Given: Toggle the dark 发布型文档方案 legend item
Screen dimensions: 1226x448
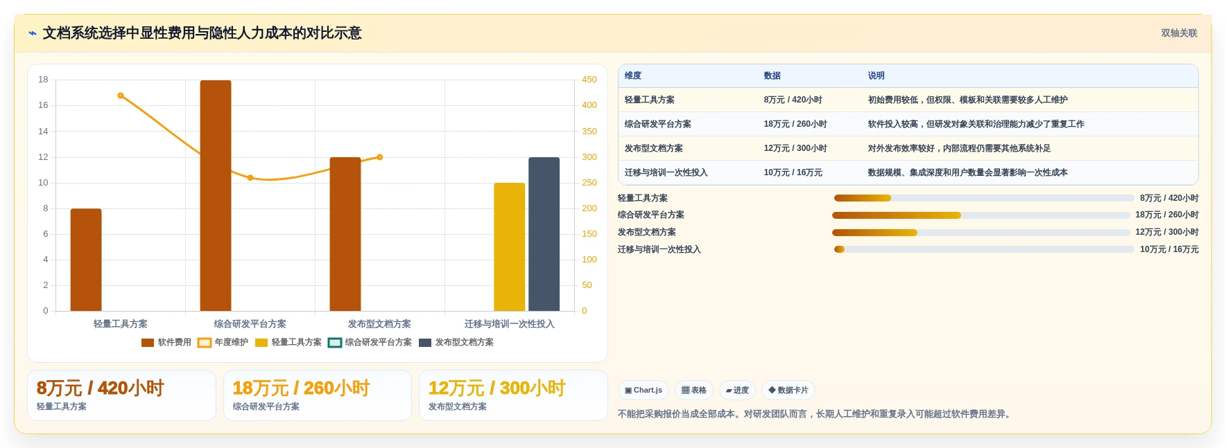Looking at the screenshot, I should [x=456, y=343].
